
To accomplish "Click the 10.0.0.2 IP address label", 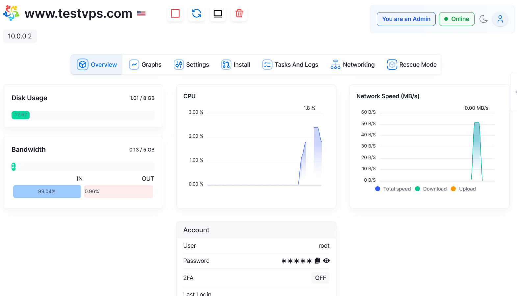I will [20, 36].
